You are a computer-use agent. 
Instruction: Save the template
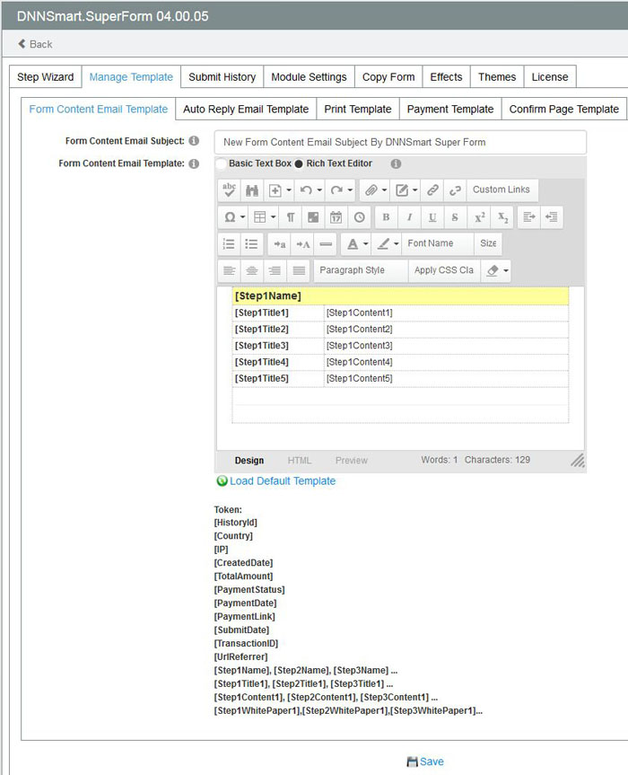425,762
